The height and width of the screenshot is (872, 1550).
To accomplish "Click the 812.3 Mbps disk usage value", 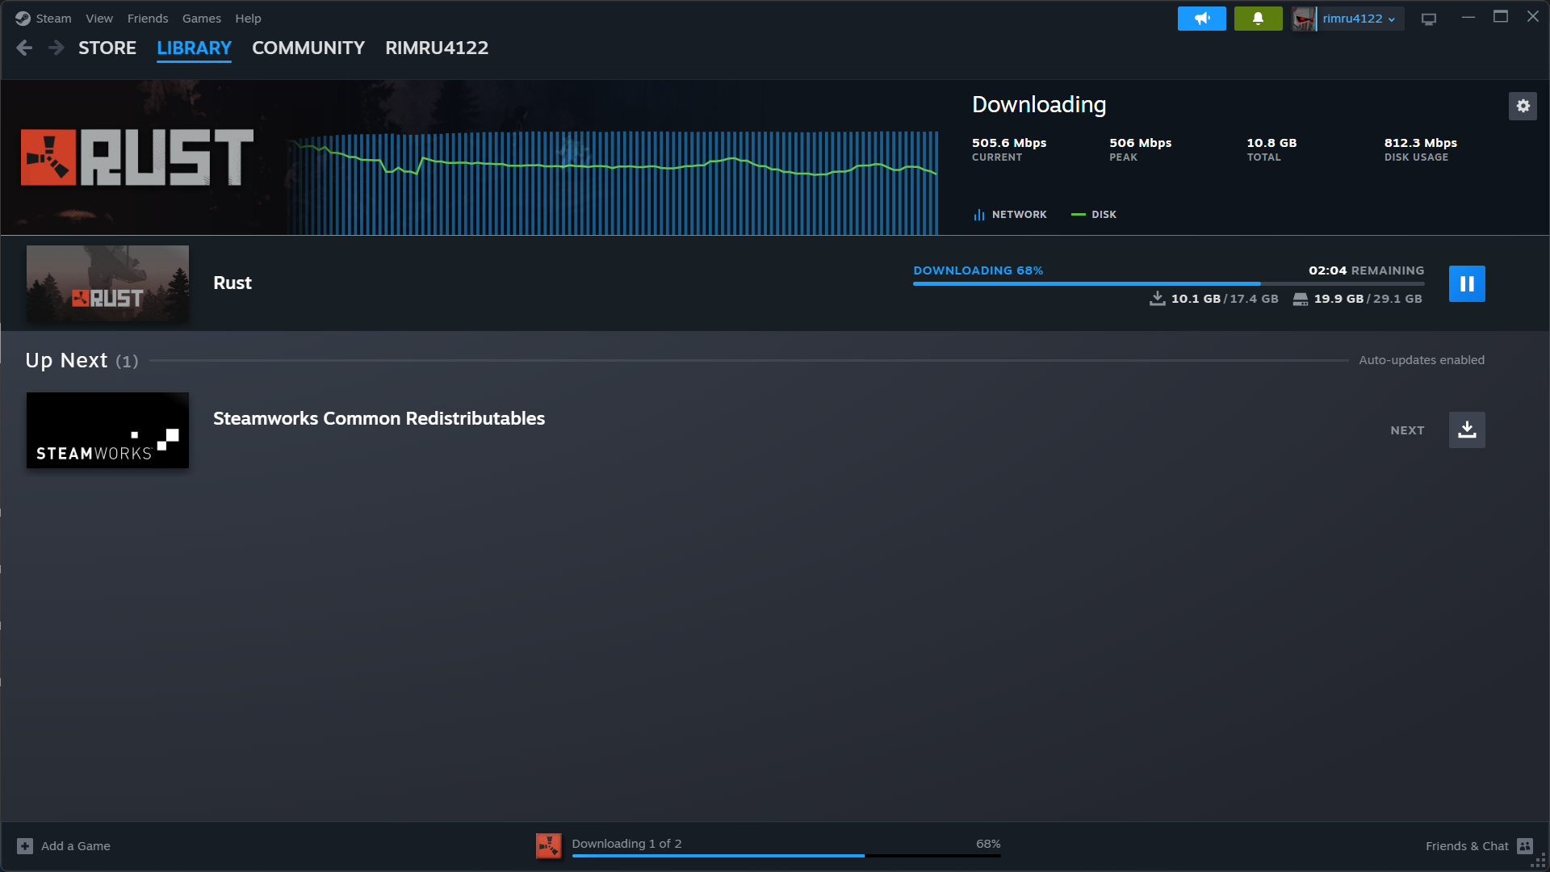I will pyautogui.click(x=1420, y=143).
